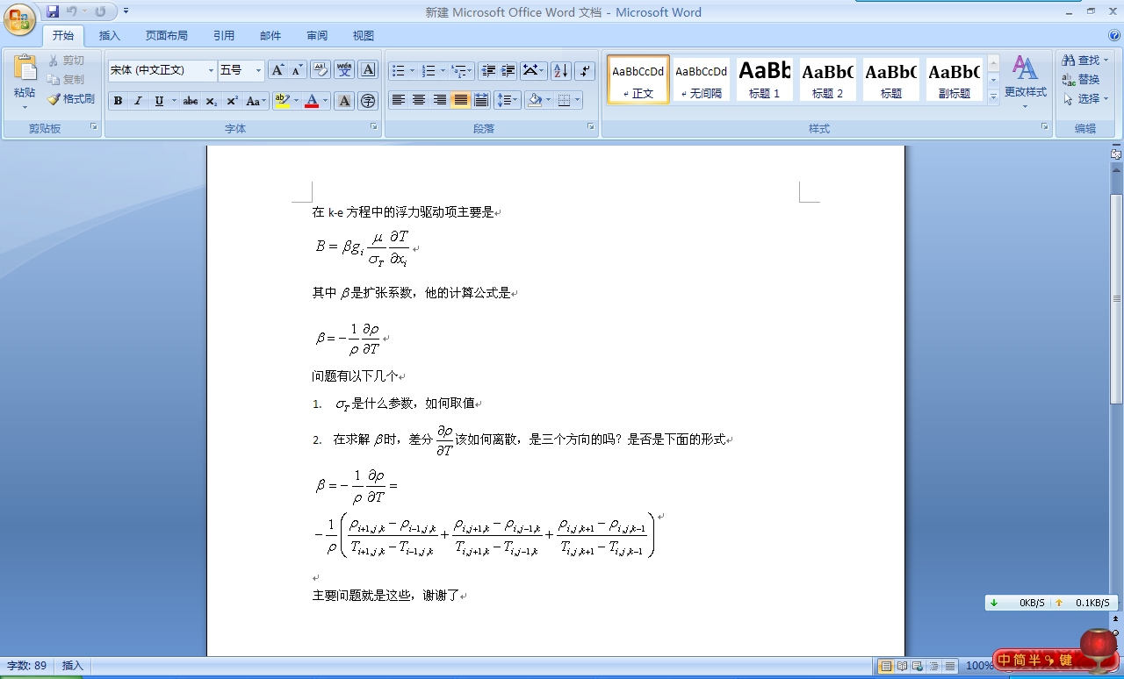The height and width of the screenshot is (679, 1124).
Task: Expand line spacing options dropdown
Action: click(x=515, y=100)
